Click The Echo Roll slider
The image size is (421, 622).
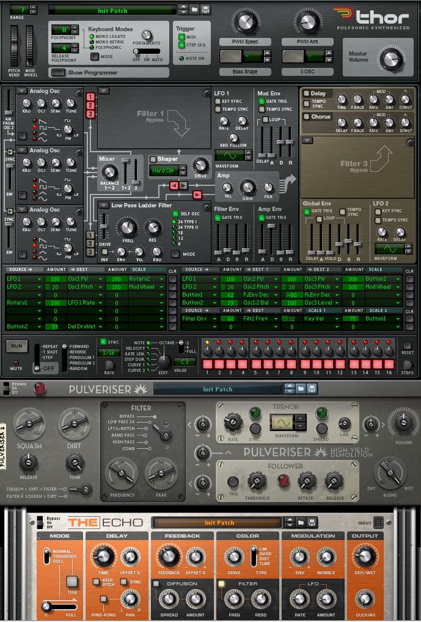[x=46, y=607]
